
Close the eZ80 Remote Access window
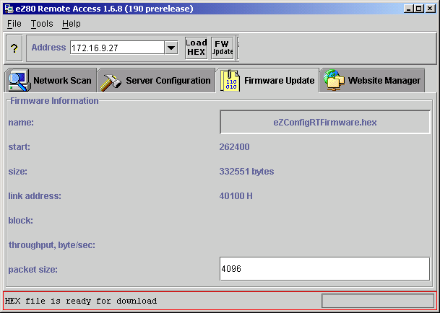pyautogui.click(x=430, y=9)
